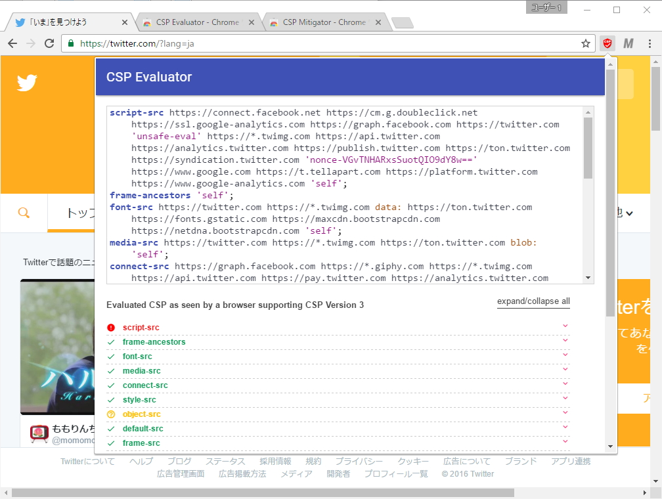Image resolution: width=662 pixels, height=499 pixels.
Task: Close the Twitter tab
Action: (125, 22)
